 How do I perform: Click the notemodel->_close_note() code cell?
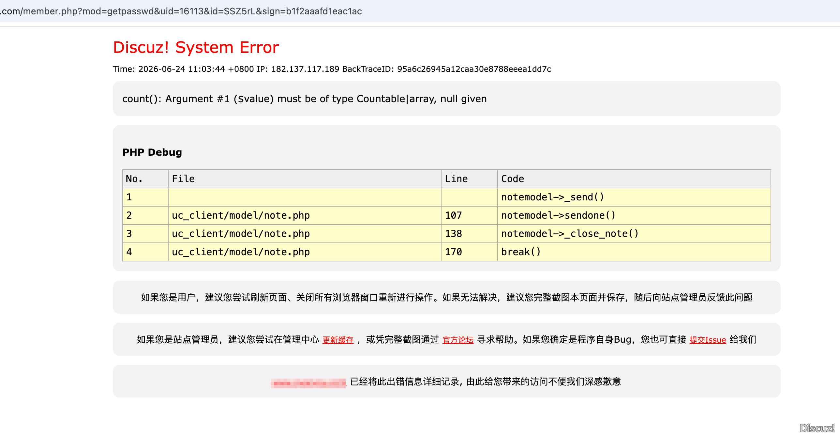tap(634, 234)
